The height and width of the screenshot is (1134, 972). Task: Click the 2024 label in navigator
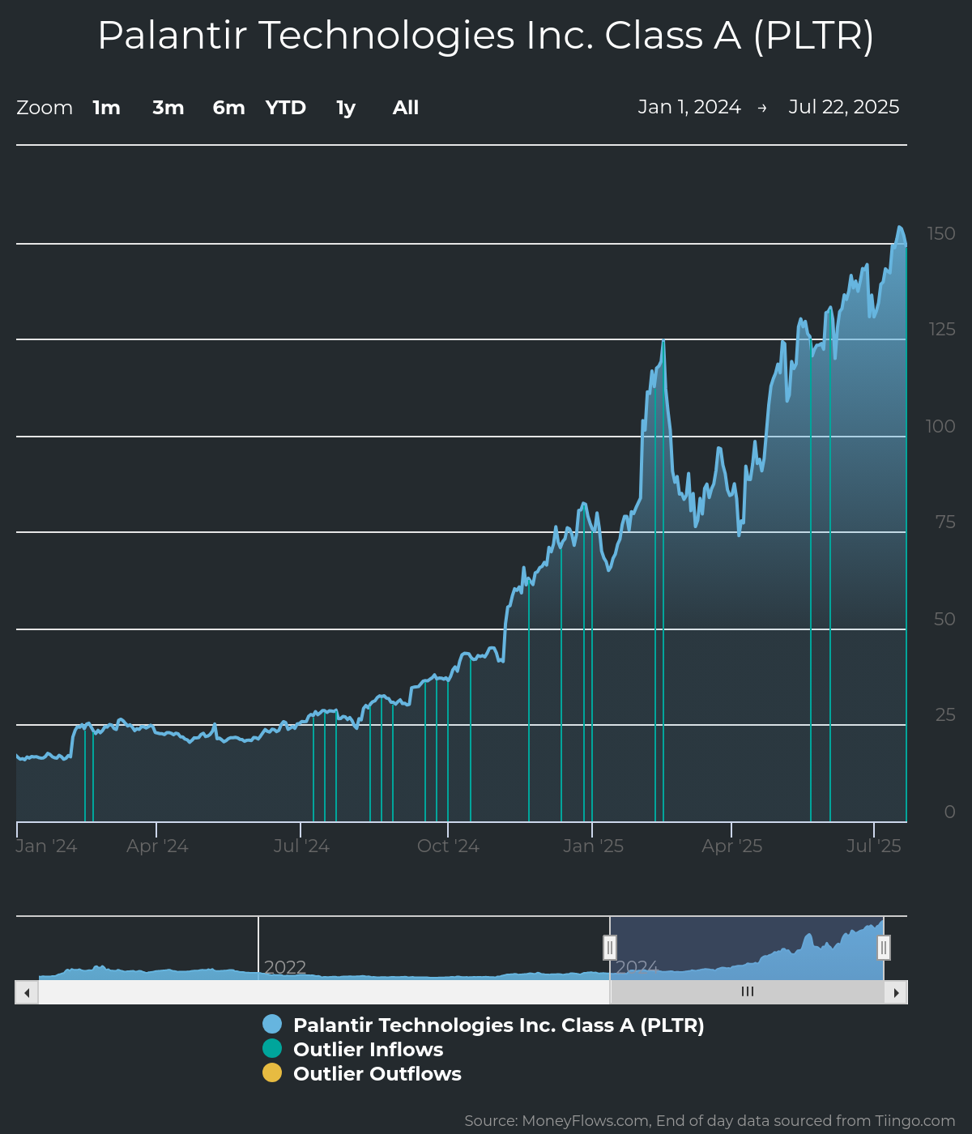pos(637,968)
